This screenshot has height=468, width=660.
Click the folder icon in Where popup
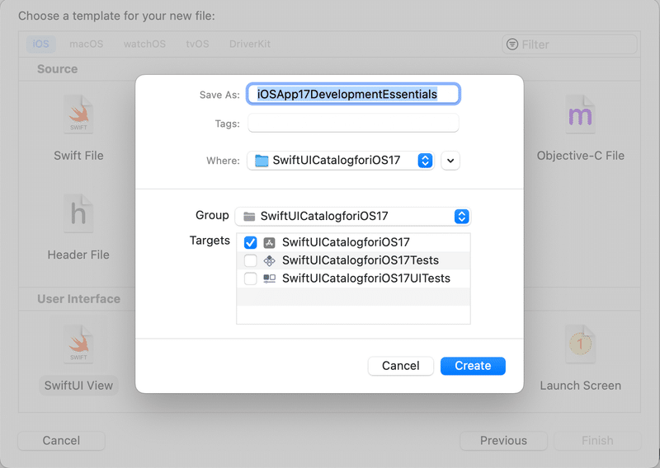click(x=262, y=161)
